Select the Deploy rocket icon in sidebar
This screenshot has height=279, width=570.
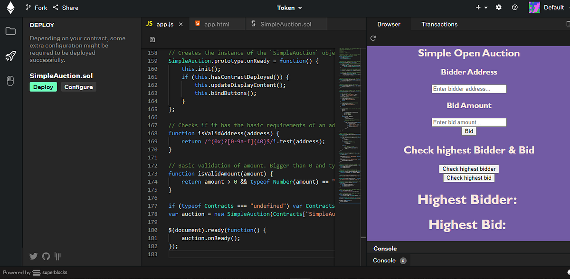pos(10,56)
